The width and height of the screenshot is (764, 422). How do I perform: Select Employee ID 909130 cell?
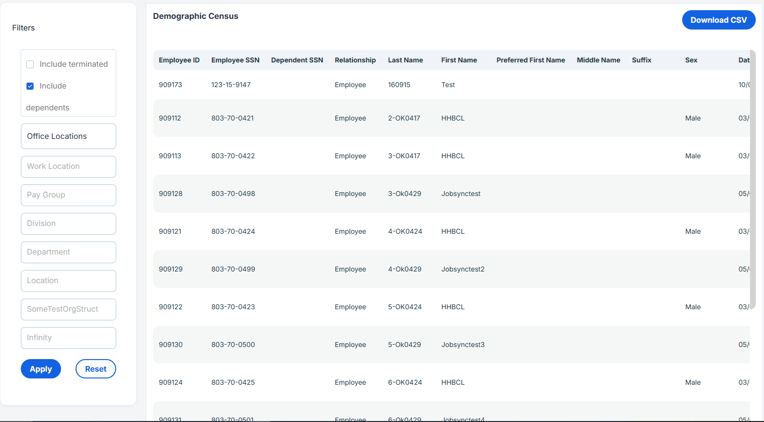170,345
